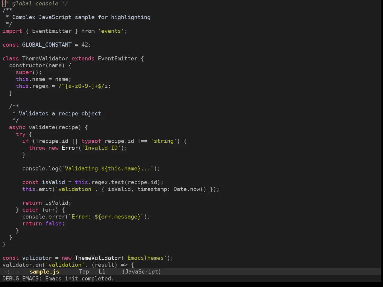Click the 'typeof' keyword
Viewport: 383px width, 287px height.
click(91, 141)
